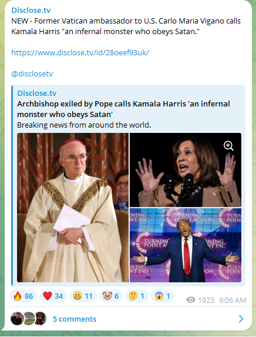Image resolution: width=256 pixels, height=337 pixels.
Task: Add the red heart reaction
Action: 53,296
